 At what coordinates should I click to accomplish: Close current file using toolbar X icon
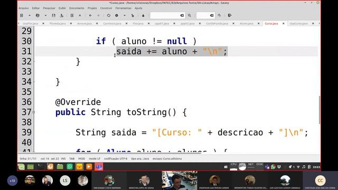pyautogui.click(x=80, y=15)
